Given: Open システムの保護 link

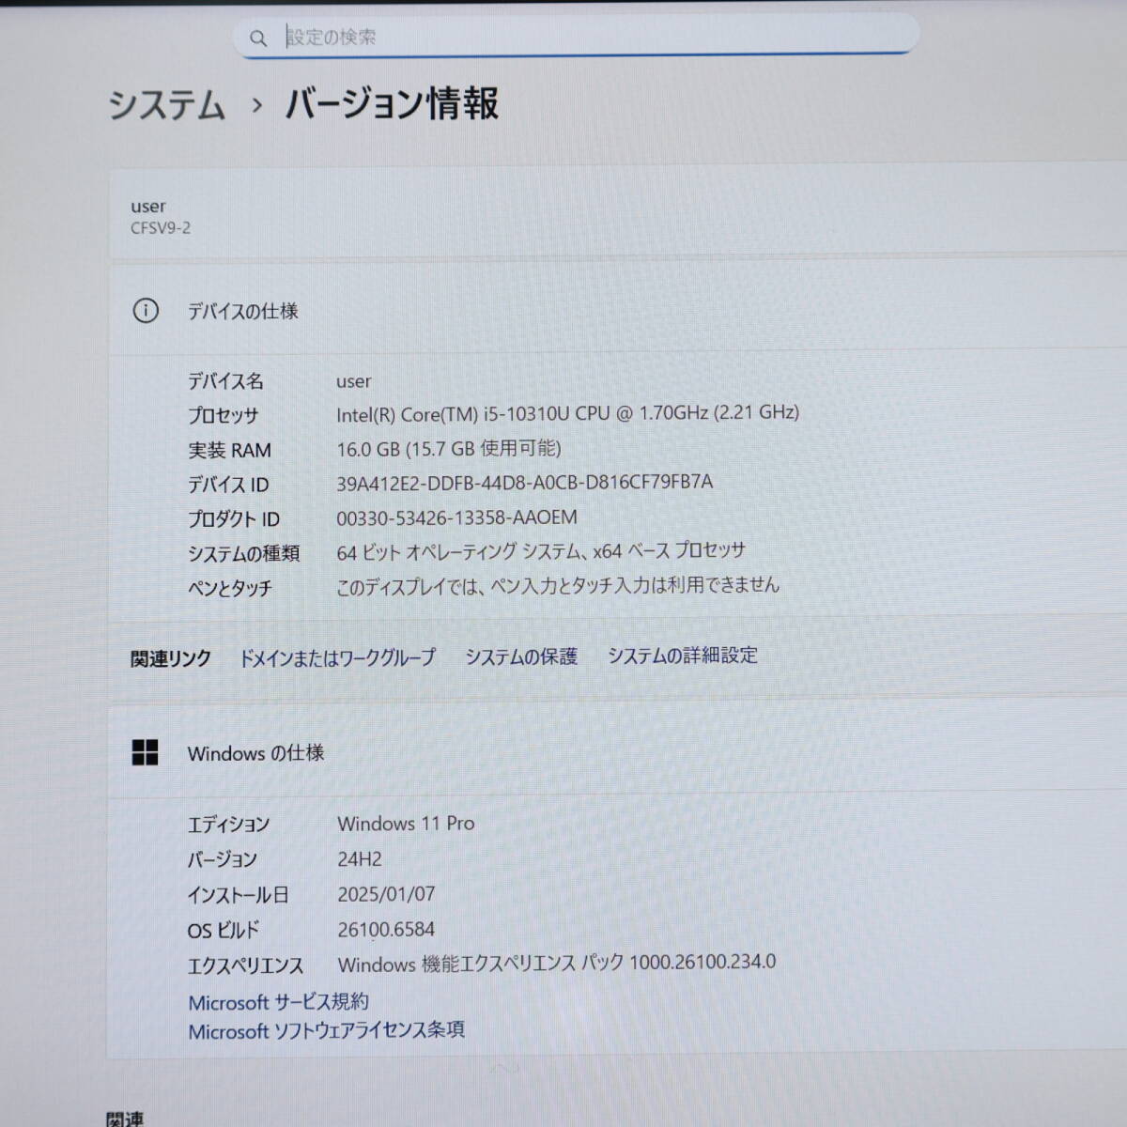Looking at the screenshot, I should tap(521, 656).
